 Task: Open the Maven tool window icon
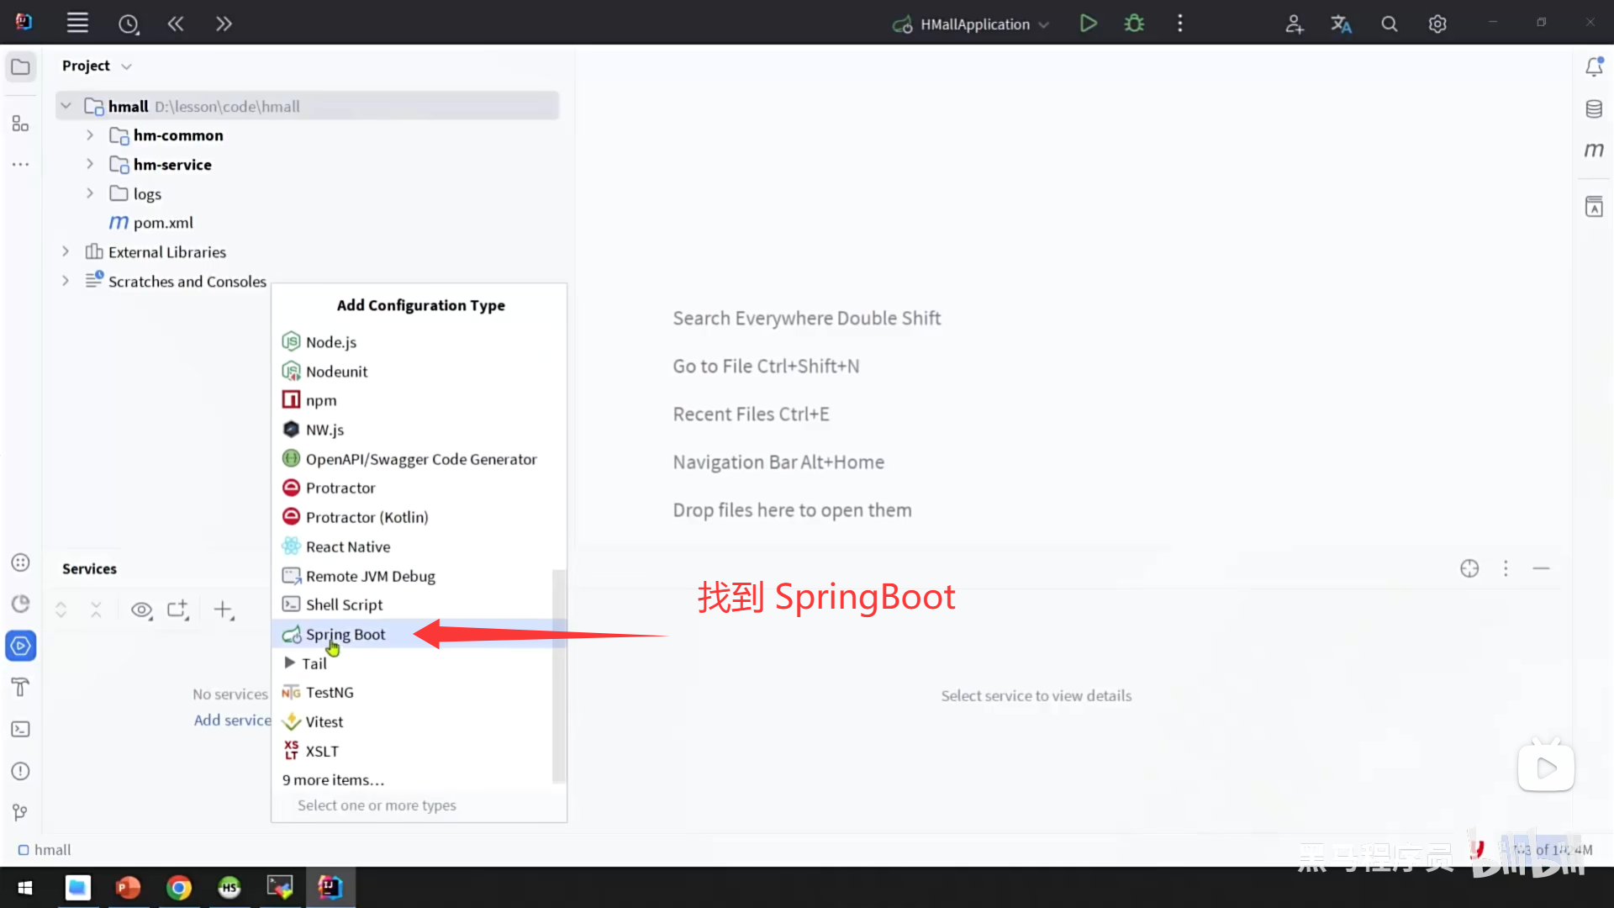coord(1594,150)
